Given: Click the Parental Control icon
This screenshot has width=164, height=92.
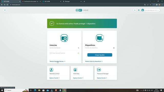Looking at the screenshot, I should 51,70.
